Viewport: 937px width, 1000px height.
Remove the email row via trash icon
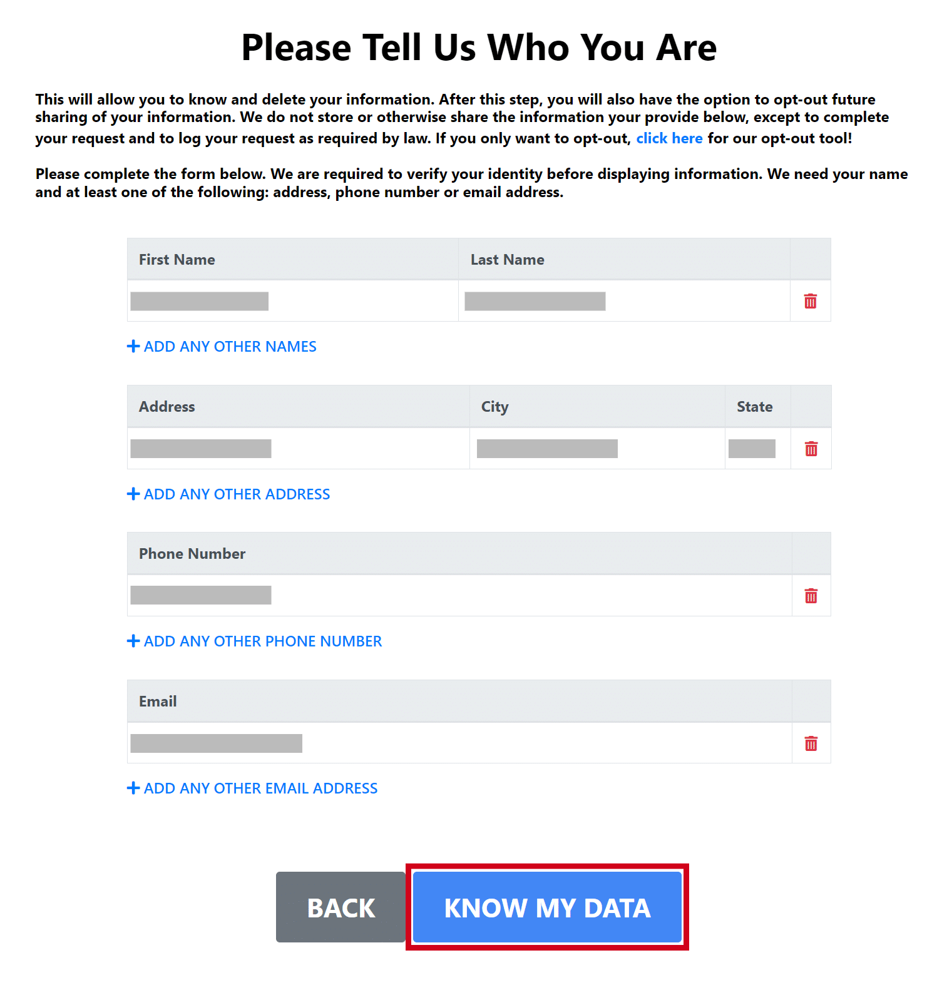click(x=811, y=743)
